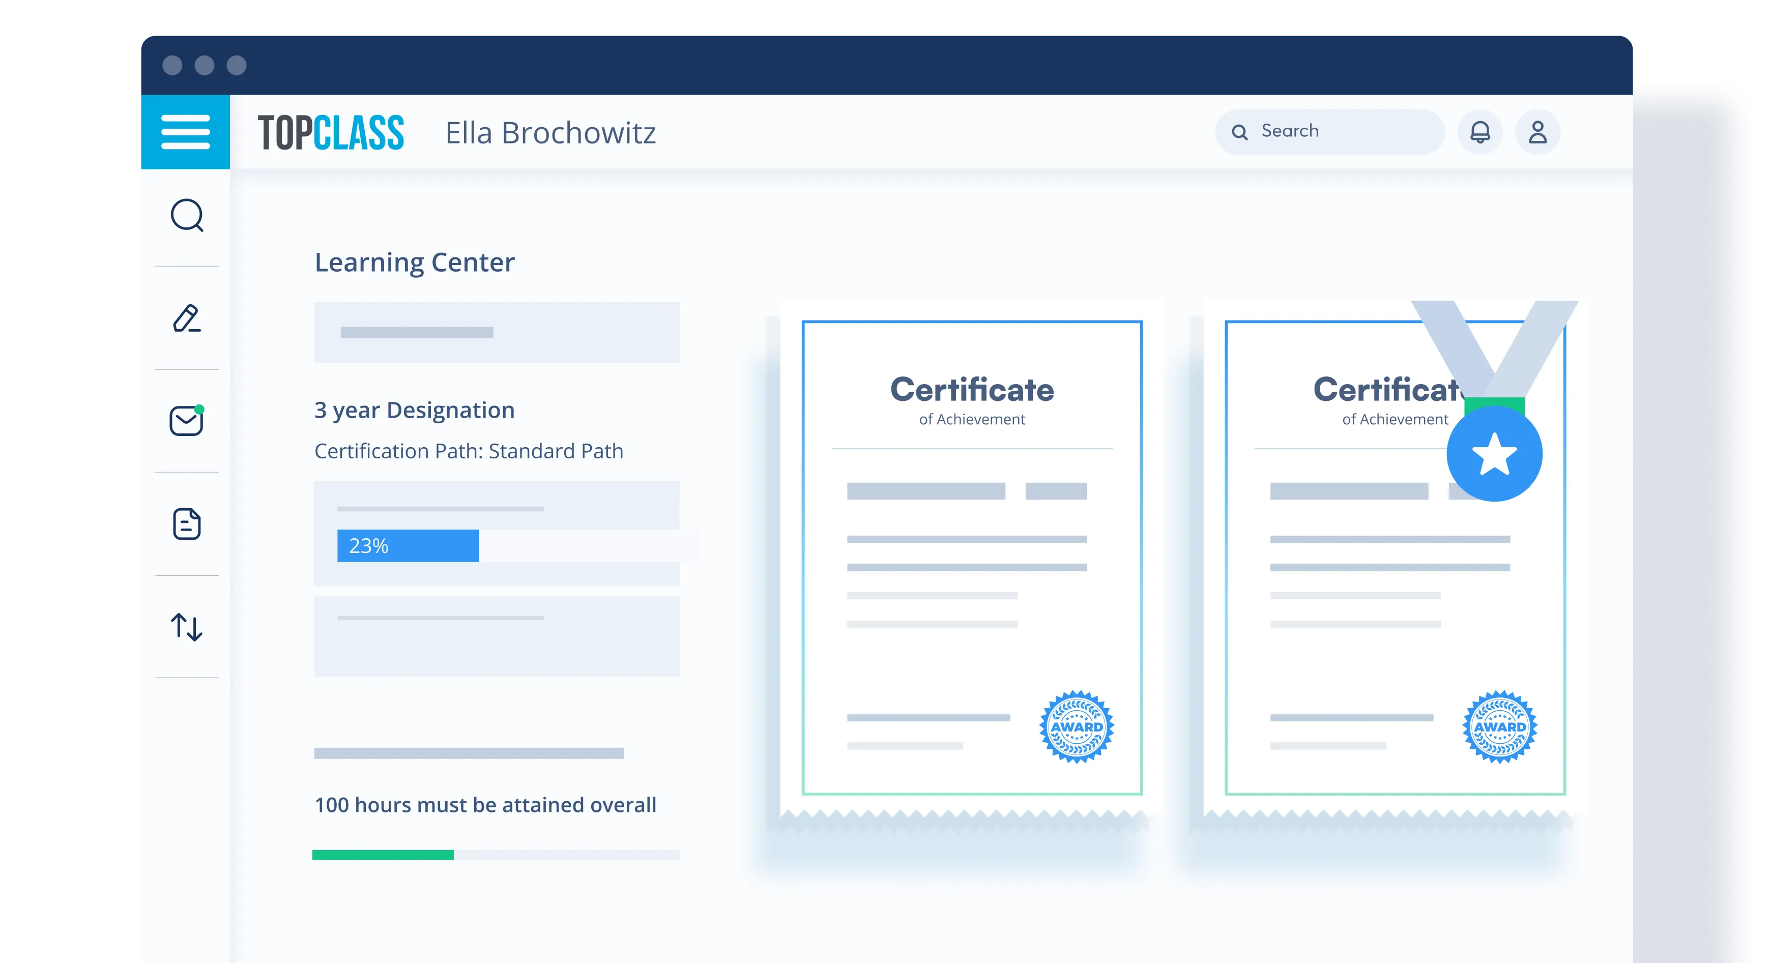Click the AWARD seal on second certificate

[x=1499, y=726]
